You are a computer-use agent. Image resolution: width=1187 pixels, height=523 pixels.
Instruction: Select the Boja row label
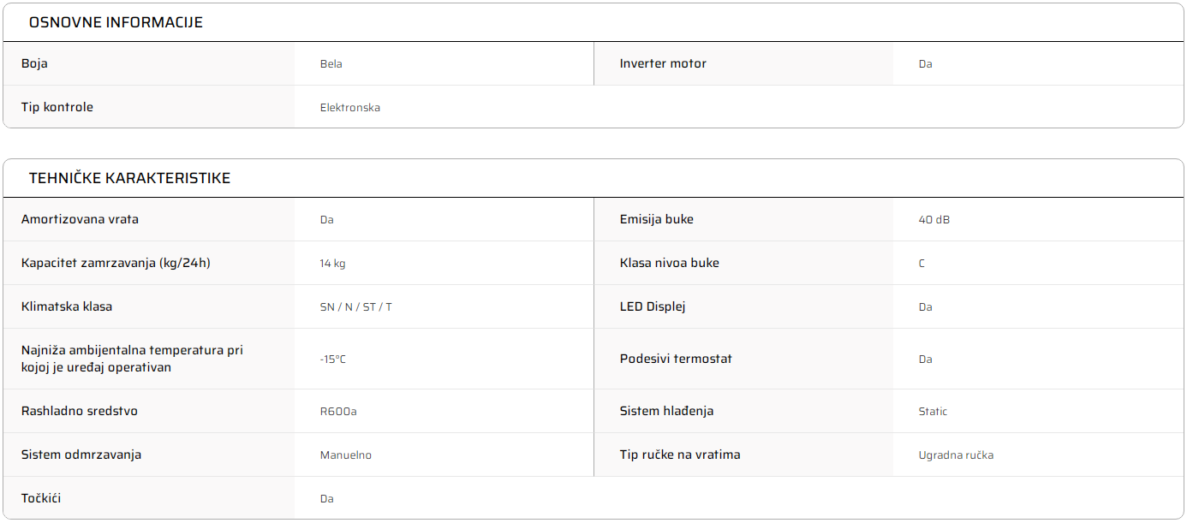pyautogui.click(x=34, y=63)
